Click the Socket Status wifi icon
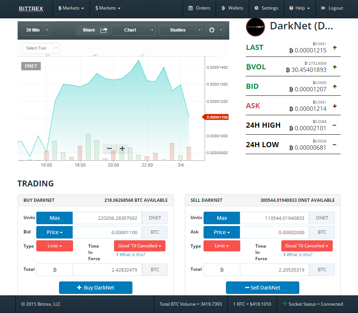The width and height of the screenshot is (358, 313). click(x=285, y=304)
